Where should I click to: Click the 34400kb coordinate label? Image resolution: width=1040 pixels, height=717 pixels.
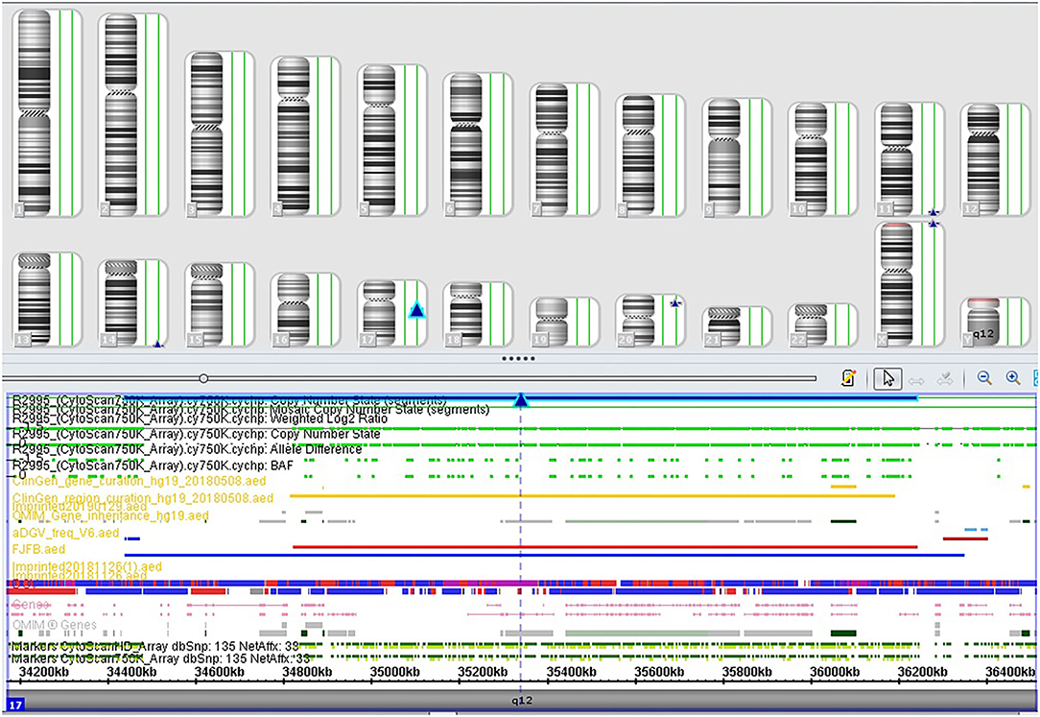coord(131,671)
